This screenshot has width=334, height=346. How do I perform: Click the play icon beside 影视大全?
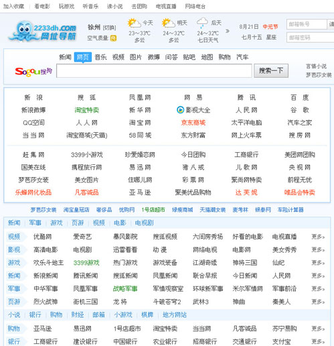(x=180, y=110)
